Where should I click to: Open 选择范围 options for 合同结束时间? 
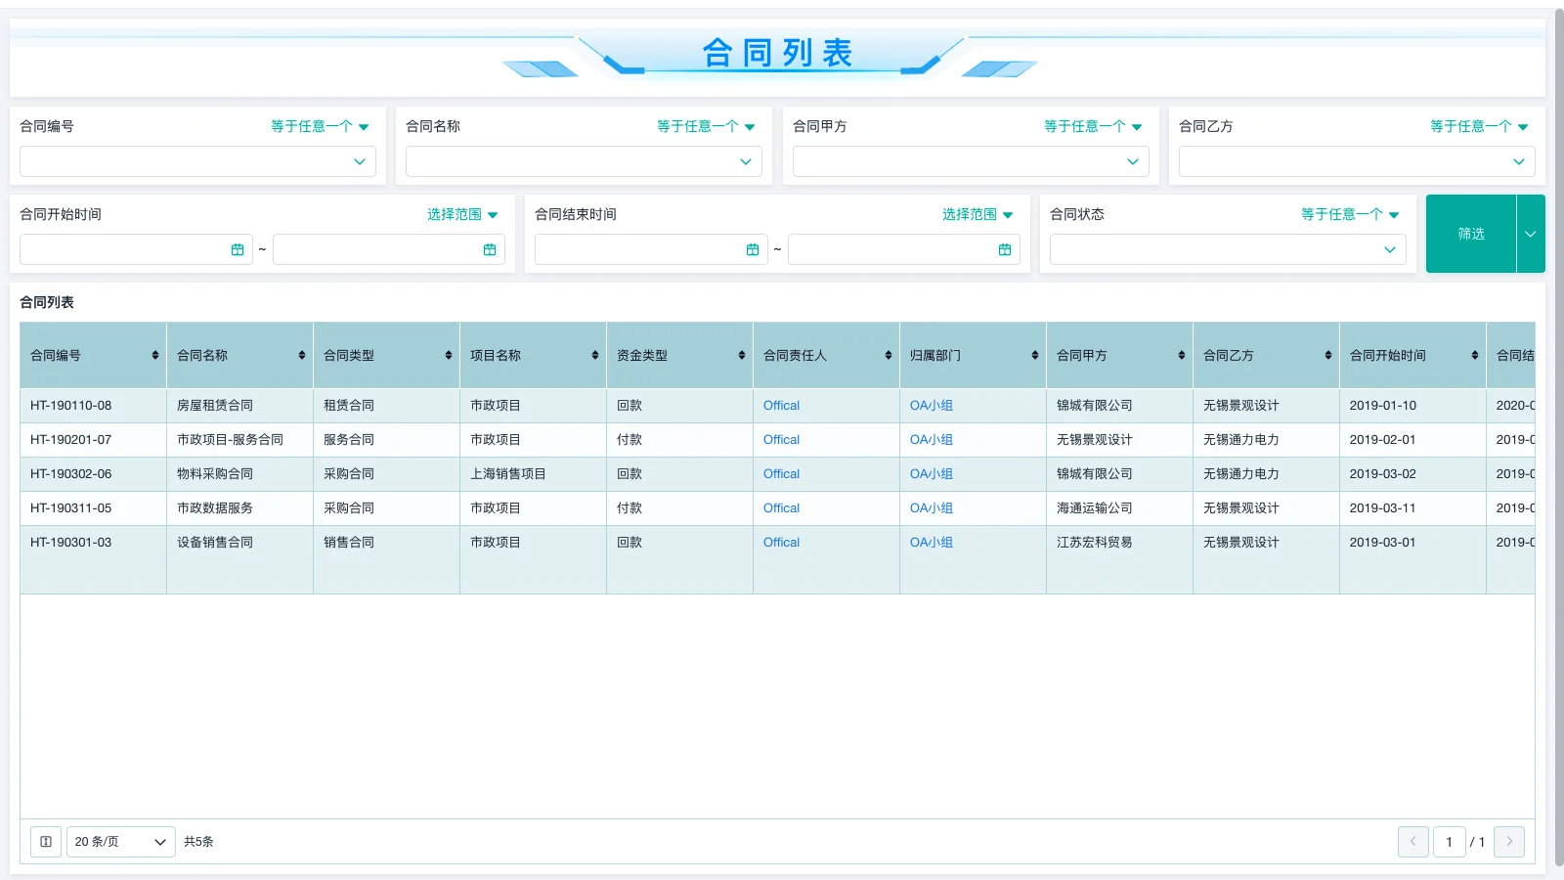click(977, 214)
